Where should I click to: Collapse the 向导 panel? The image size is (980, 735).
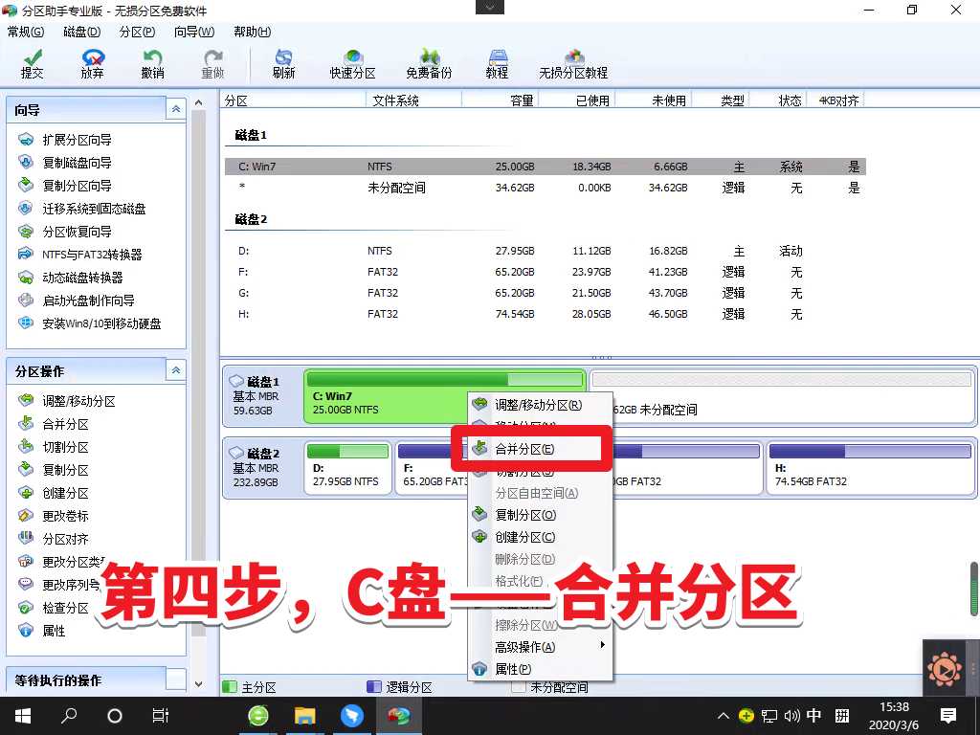coord(176,109)
